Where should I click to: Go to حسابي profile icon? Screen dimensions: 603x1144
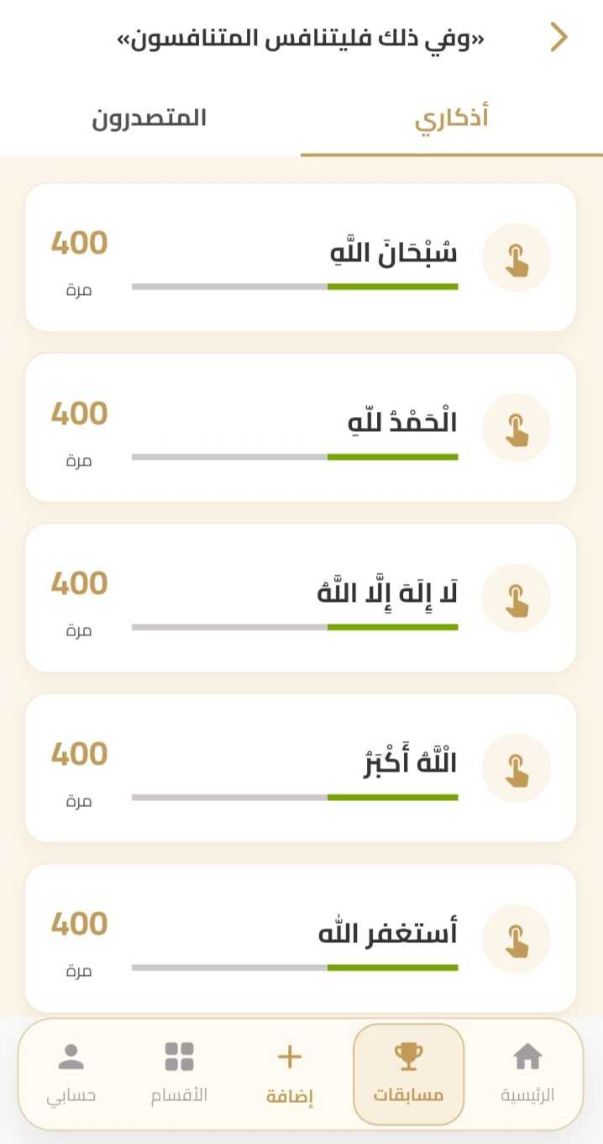(71, 1057)
